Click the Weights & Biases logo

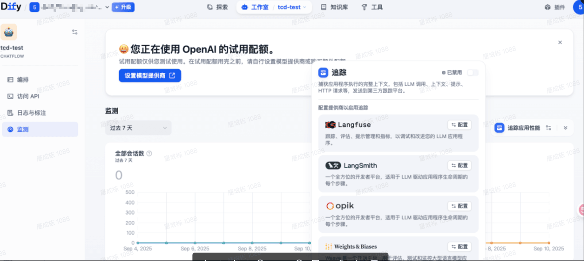point(351,247)
